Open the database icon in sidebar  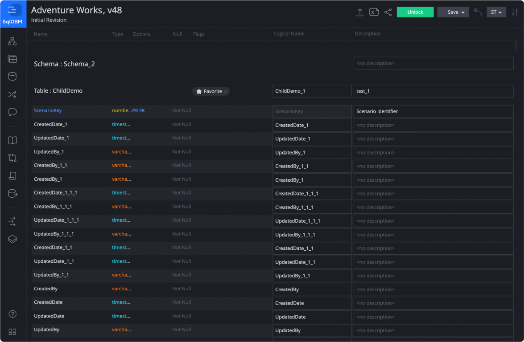click(x=12, y=77)
